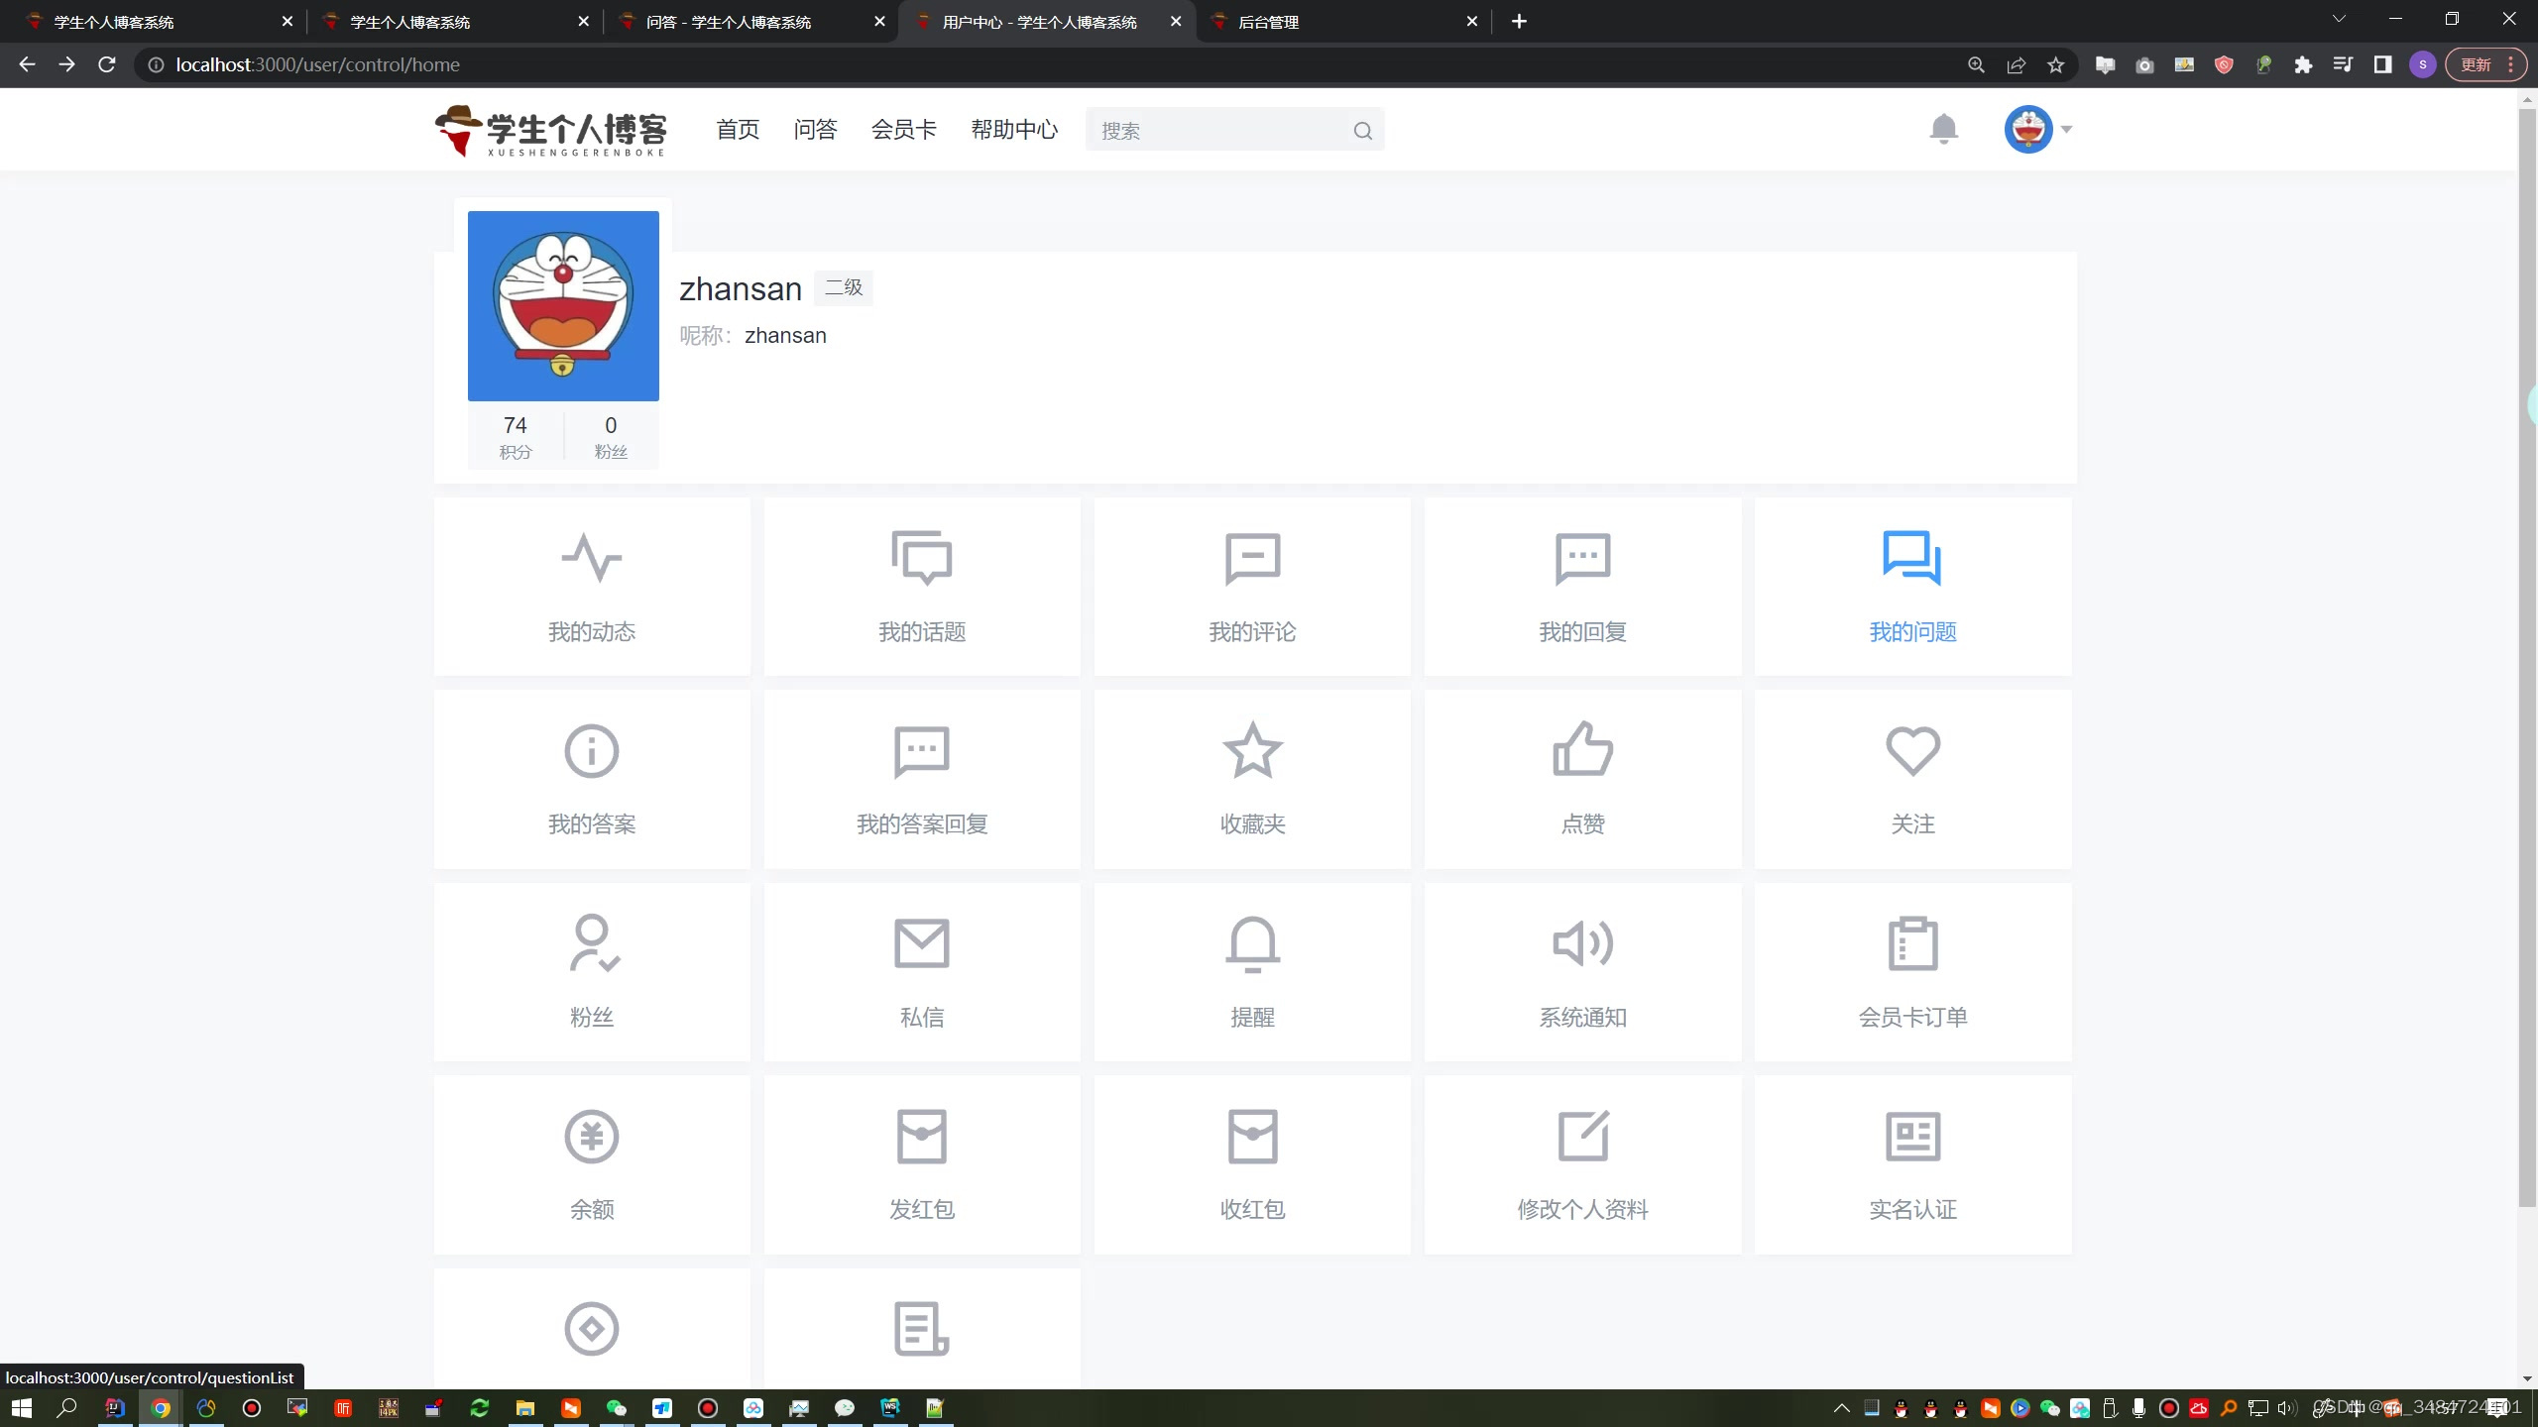Click the 系统通知 speaker icon
Screen dimensions: 2538x1427
pyautogui.click(x=1582, y=943)
